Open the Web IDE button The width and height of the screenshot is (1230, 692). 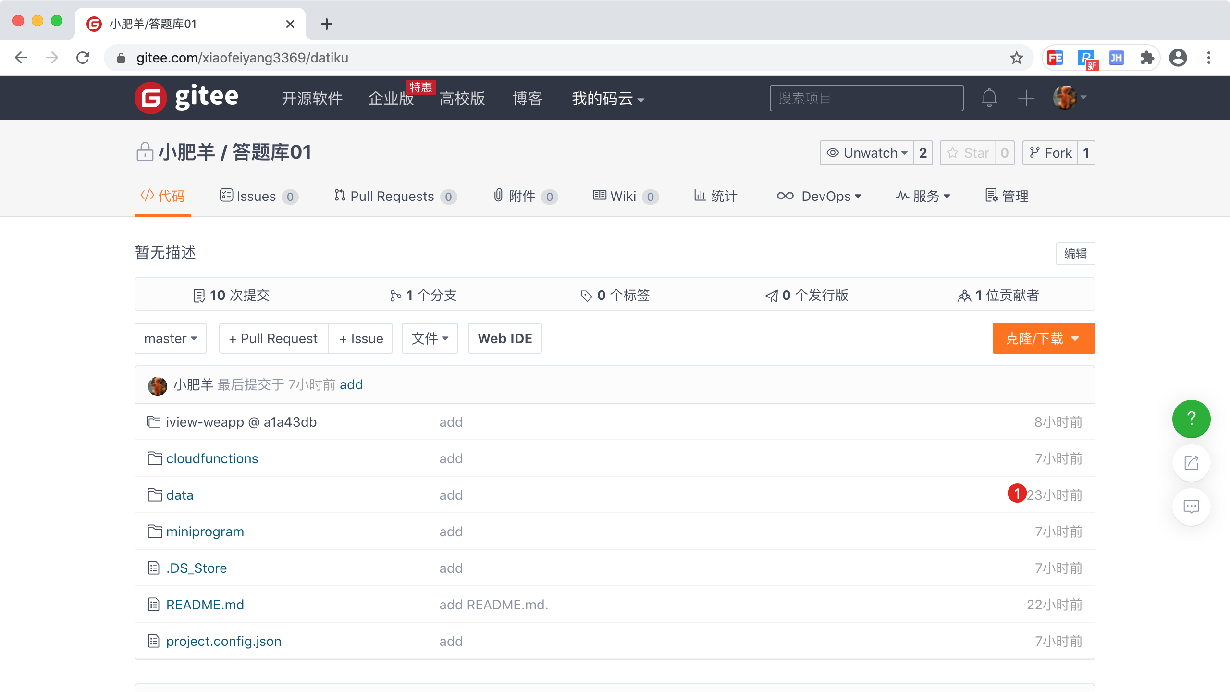[x=504, y=338]
